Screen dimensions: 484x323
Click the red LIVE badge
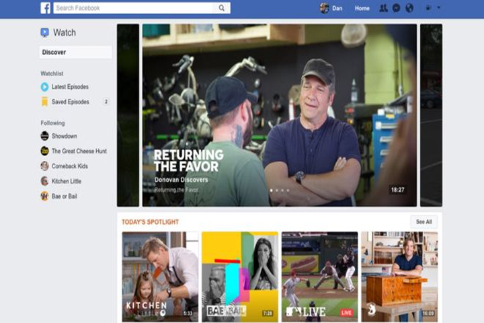[347, 313]
